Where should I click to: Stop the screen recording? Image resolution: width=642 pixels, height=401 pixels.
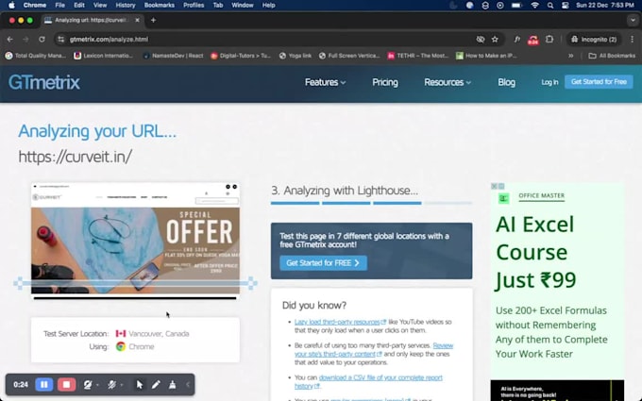pos(66,385)
